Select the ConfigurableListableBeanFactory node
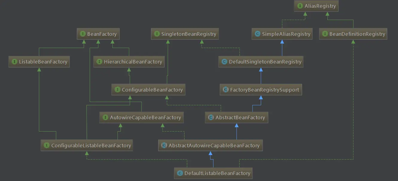398x181 pixels. click(x=87, y=146)
